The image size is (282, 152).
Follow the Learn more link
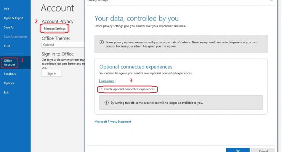tap(107, 81)
